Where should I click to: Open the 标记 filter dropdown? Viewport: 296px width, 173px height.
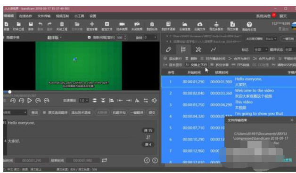pos(261,50)
